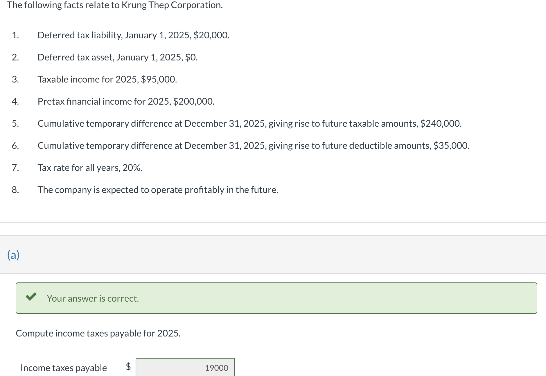Viewport: 546px width, 376px height.
Task: Click the 'expected to operate profitably' line
Action: click(x=158, y=190)
